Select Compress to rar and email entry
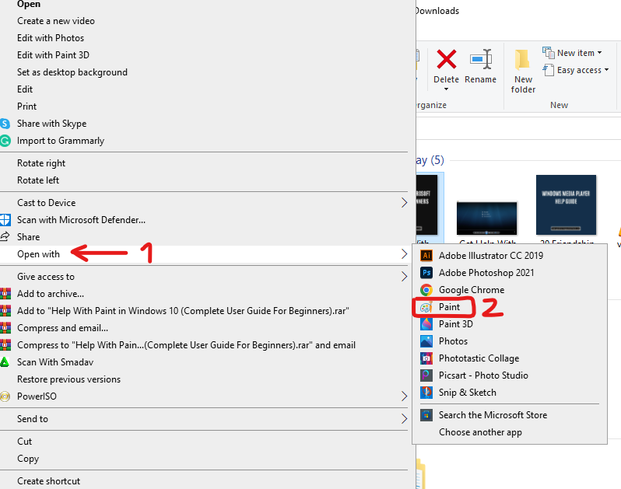 click(186, 345)
